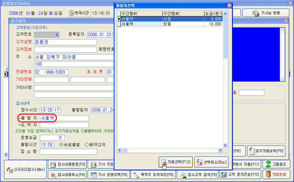The width and height of the screenshot is (294, 182).
Task: Open 접수고객 검색[F0]
Action: click(198, 175)
